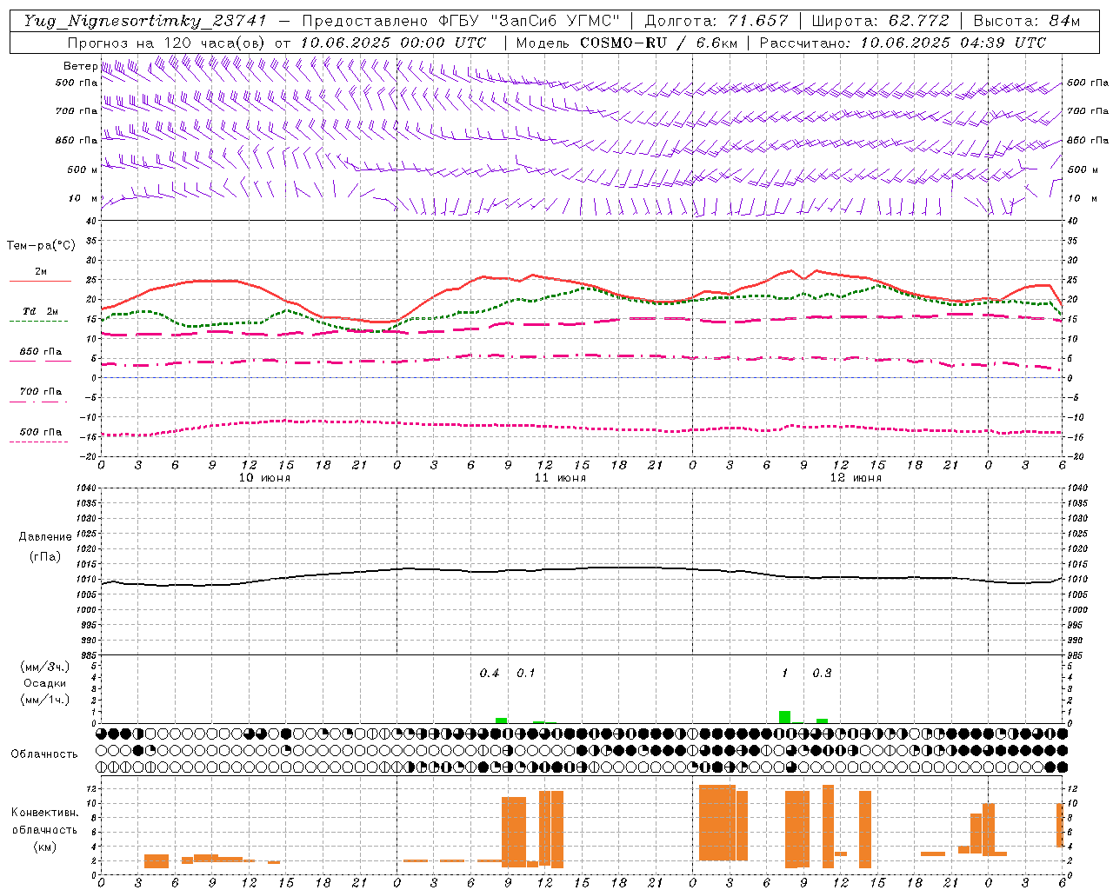This screenshot has height=890, width=1113.
Task: Click dotted line under 500 гПа temperature legend
Action: click(x=39, y=442)
